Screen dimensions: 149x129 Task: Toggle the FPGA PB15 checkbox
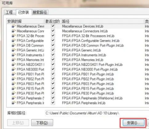53,88
